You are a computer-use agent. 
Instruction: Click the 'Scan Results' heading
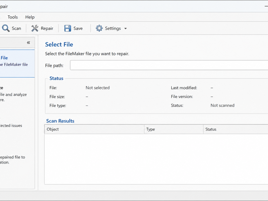tap(60, 121)
